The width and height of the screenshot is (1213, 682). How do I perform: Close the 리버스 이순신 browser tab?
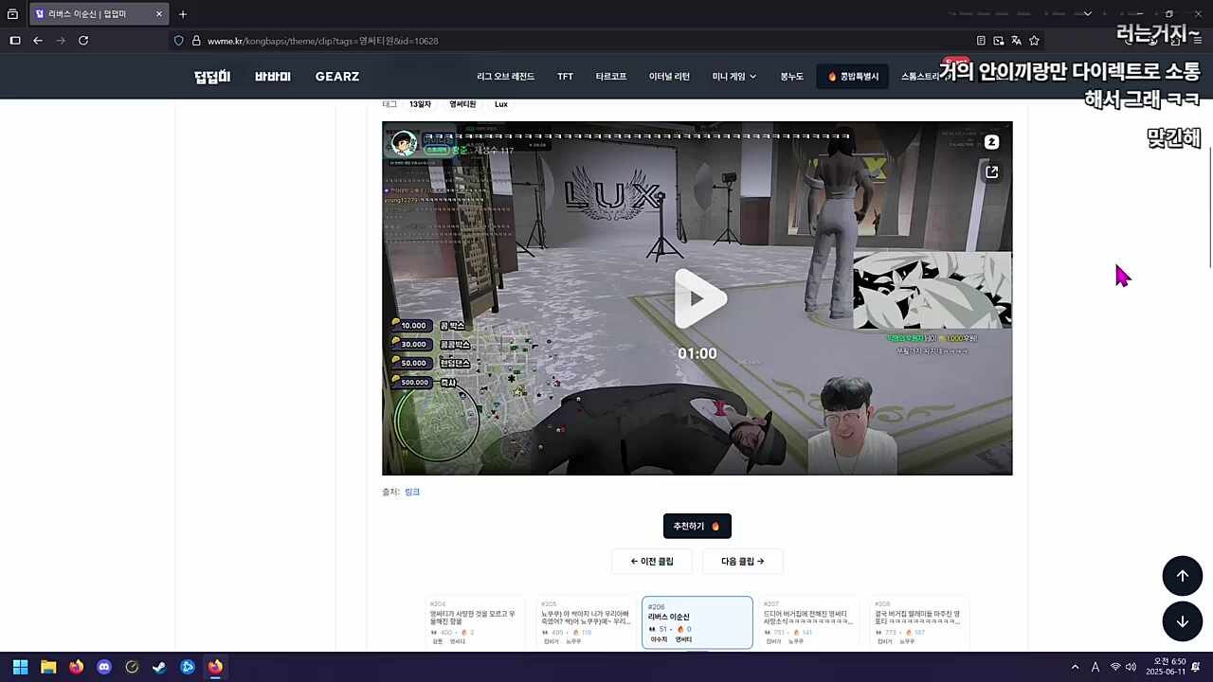point(158,14)
